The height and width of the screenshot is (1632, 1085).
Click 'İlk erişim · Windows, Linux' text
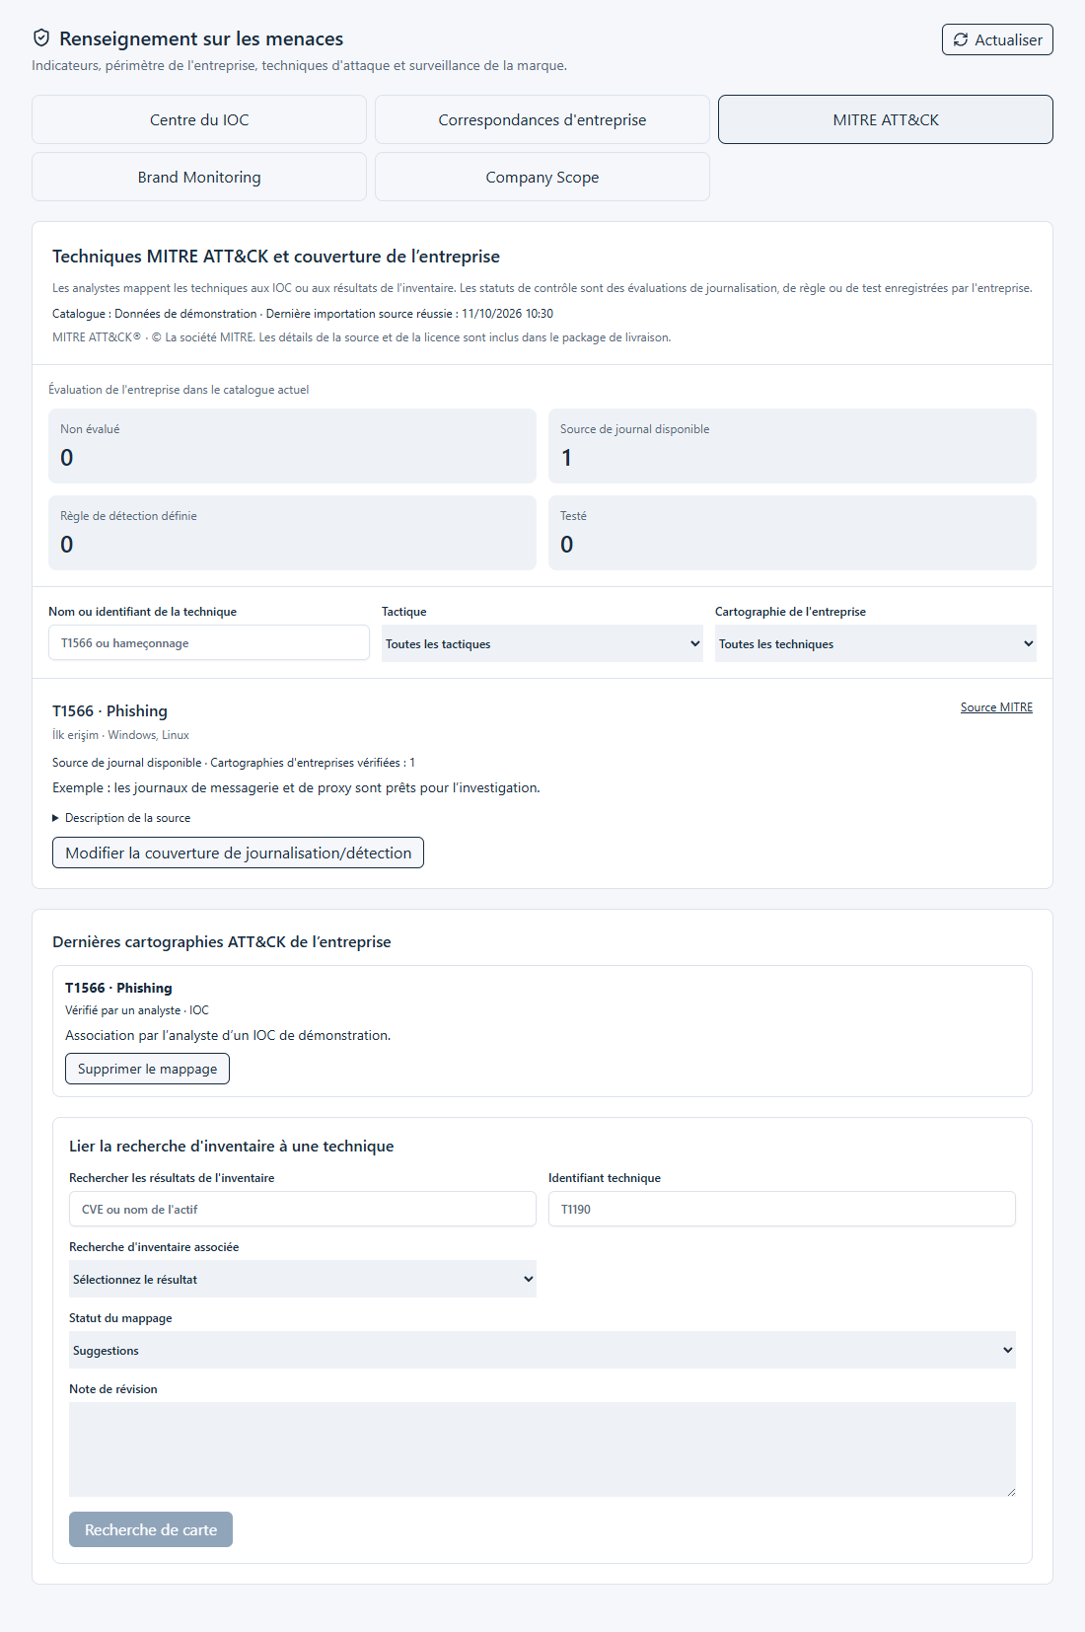pos(120,735)
